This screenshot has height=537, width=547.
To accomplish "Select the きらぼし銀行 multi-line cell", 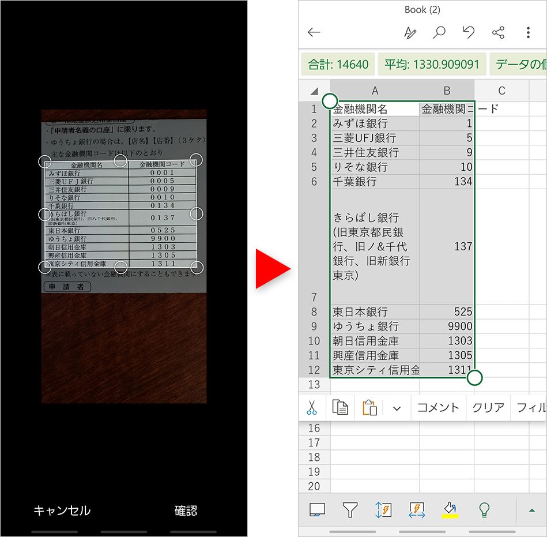I will pyautogui.click(x=375, y=247).
